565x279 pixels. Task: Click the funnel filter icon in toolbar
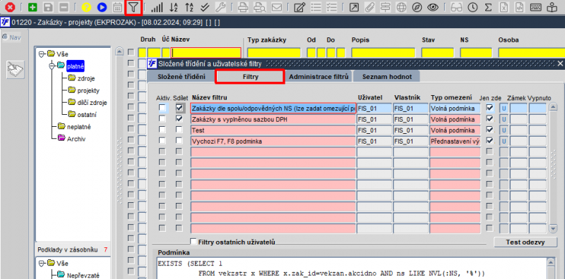[x=133, y=7]
